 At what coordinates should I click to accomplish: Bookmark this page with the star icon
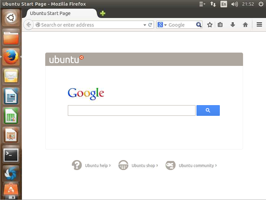(210, 25)
